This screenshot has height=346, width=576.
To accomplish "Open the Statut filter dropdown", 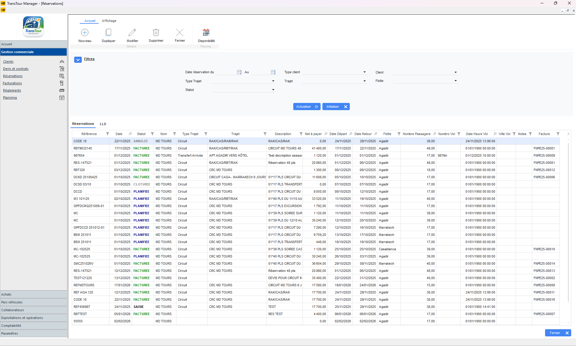I will click(273, 90).
